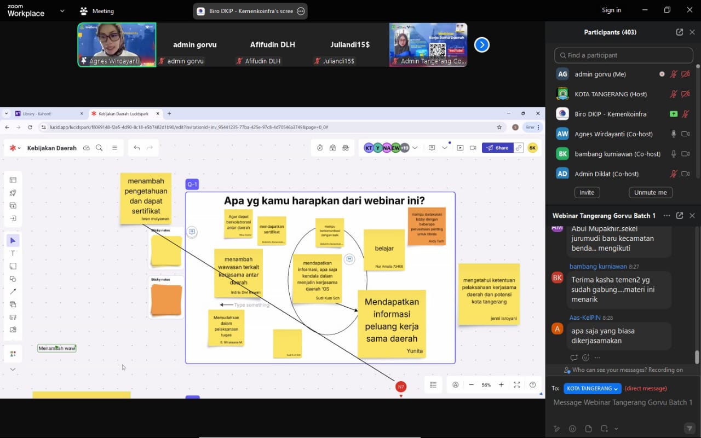
Task: Send the chat message with arrow icon
Action: click(689, 428)
